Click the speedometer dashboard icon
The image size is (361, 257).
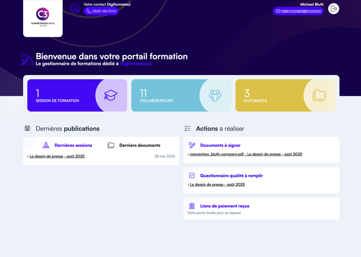(x=27, y=60)
